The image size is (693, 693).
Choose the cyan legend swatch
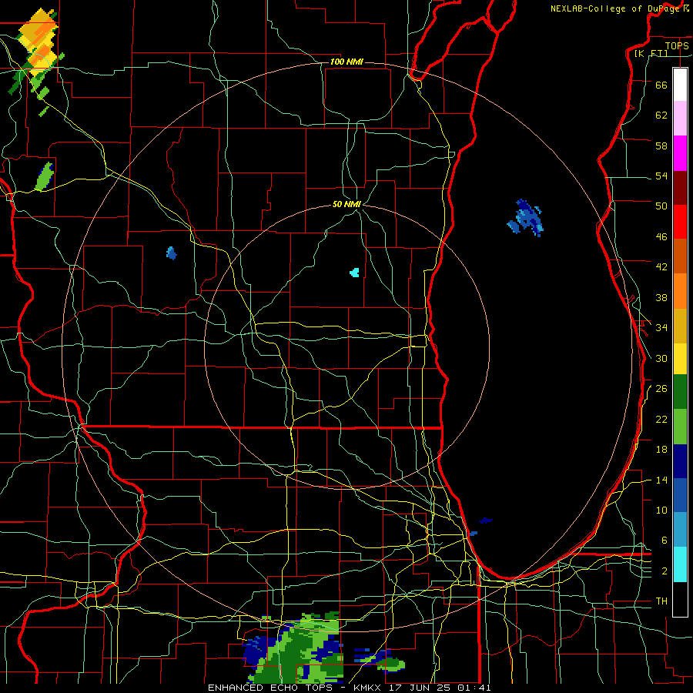pyautogui.click(x=680, y=564)
